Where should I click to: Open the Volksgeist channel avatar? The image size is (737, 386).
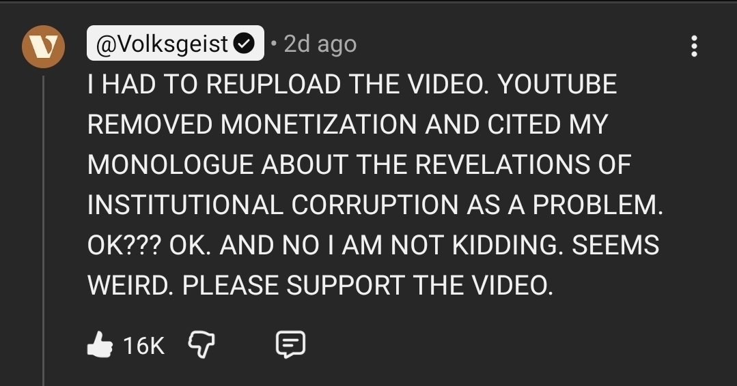click(x=42, y=46)
